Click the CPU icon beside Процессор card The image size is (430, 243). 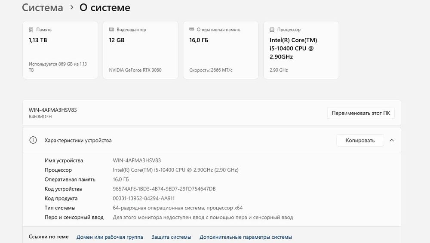272,30
